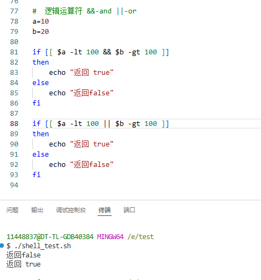Image resolution: width=261 pixels, height=280 pixels.
Task: Click echo "返回 true" on line 83
Action: 81,73
